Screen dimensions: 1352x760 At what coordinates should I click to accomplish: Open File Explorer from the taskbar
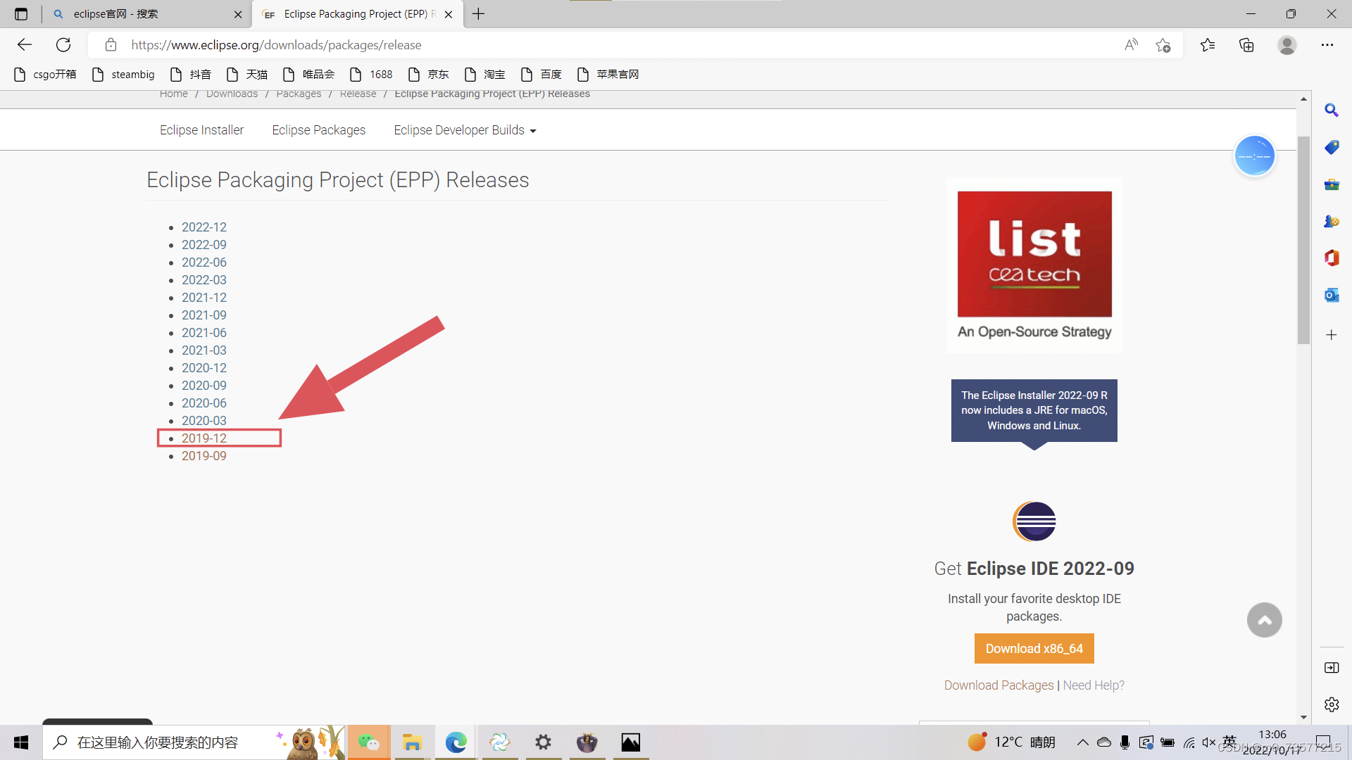tap(412, 742)
